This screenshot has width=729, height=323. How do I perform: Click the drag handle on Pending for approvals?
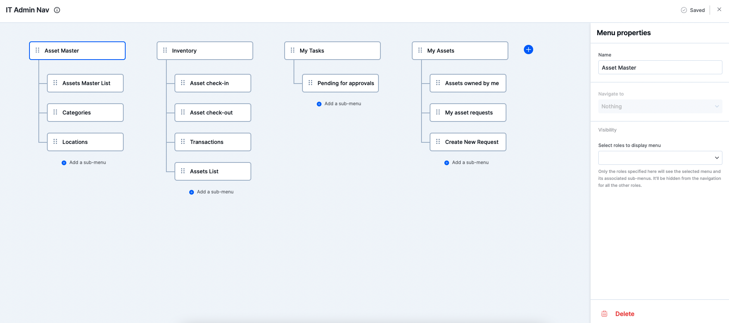(311, 83)
